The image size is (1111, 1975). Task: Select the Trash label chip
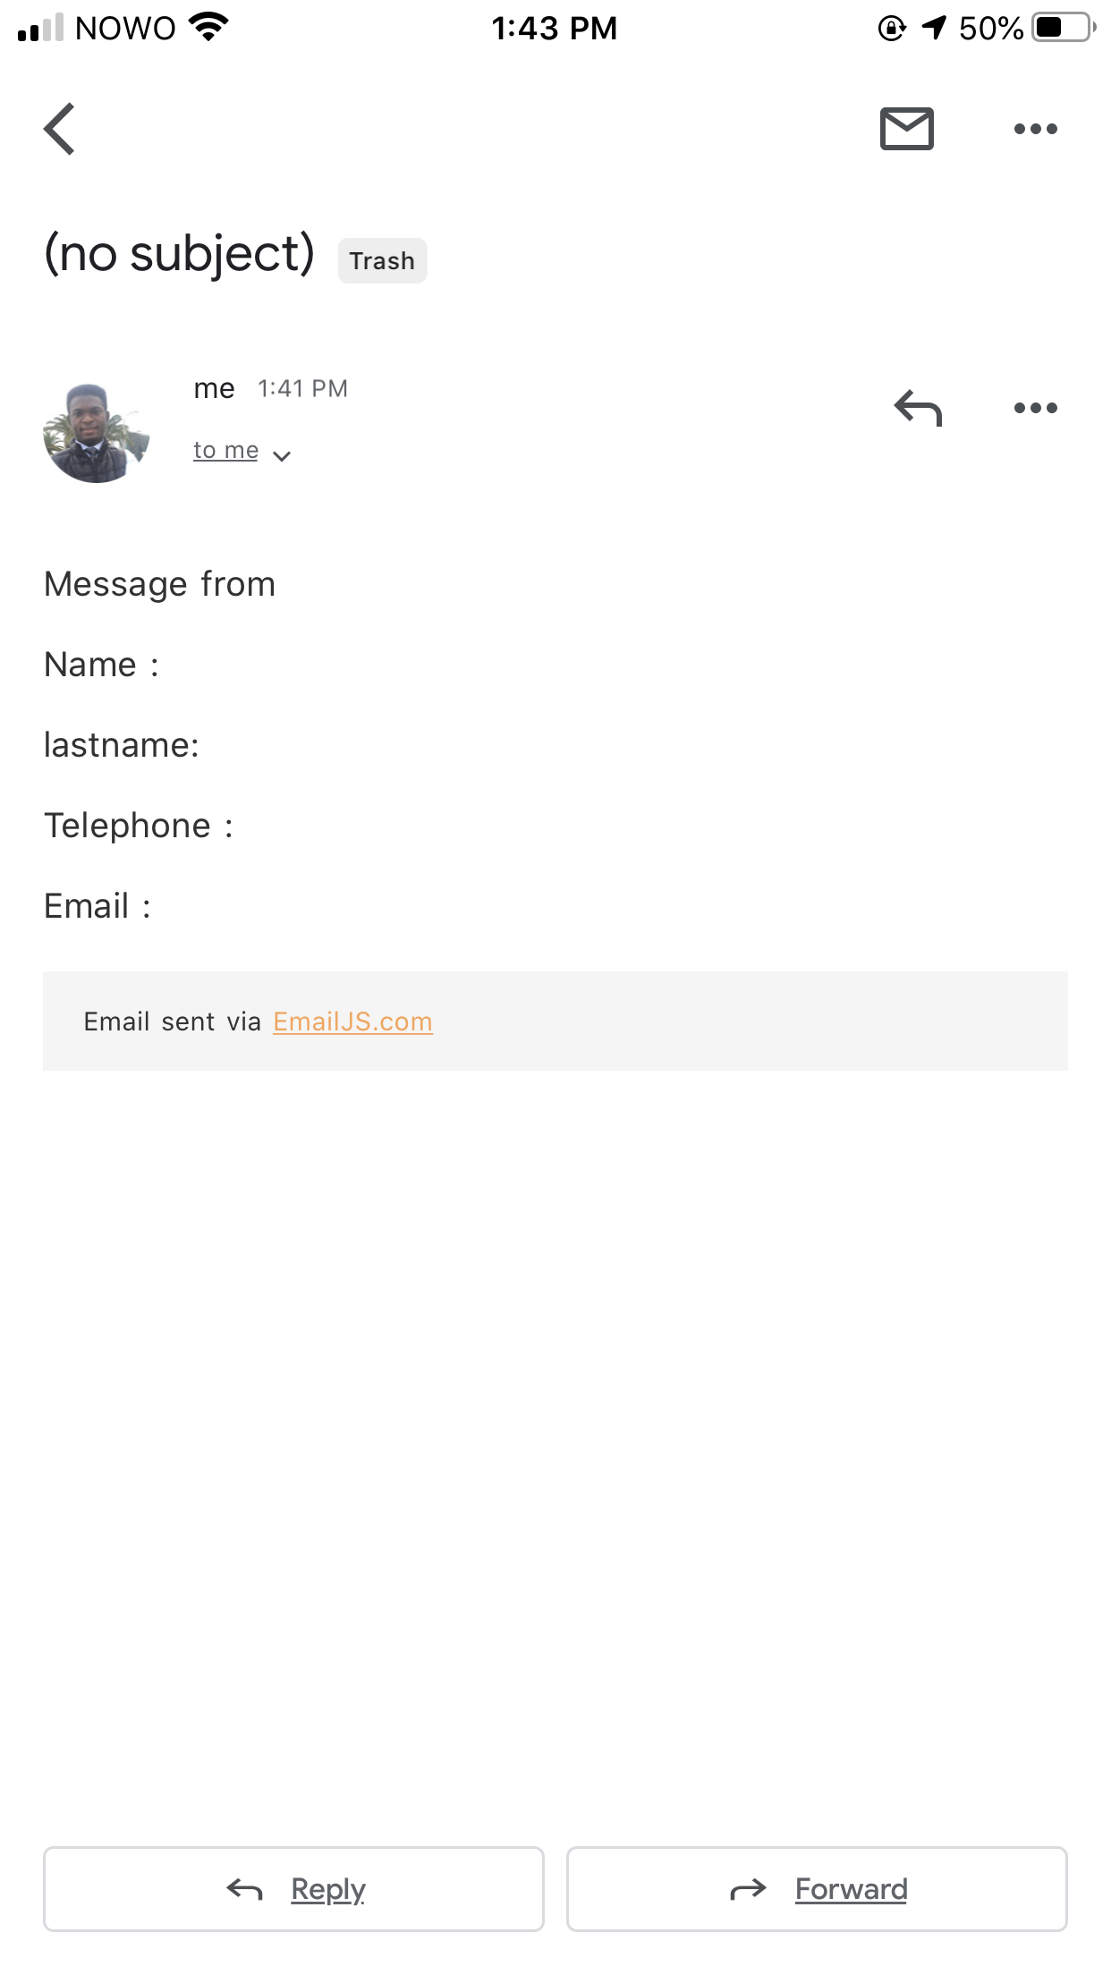[382, 260]
